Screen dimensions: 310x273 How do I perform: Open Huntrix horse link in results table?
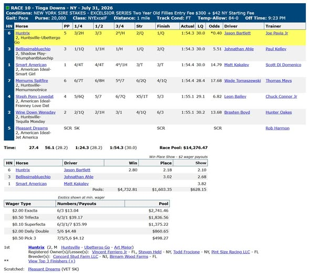click(x=23, y=33)
